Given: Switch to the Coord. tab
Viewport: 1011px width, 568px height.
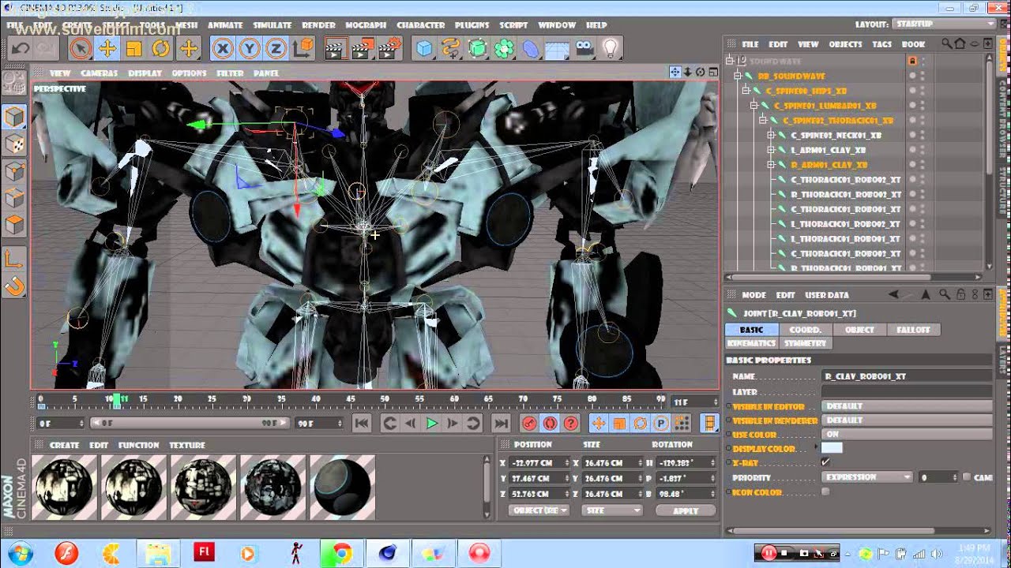Looking at the screenshot, I should click(805, 330).
